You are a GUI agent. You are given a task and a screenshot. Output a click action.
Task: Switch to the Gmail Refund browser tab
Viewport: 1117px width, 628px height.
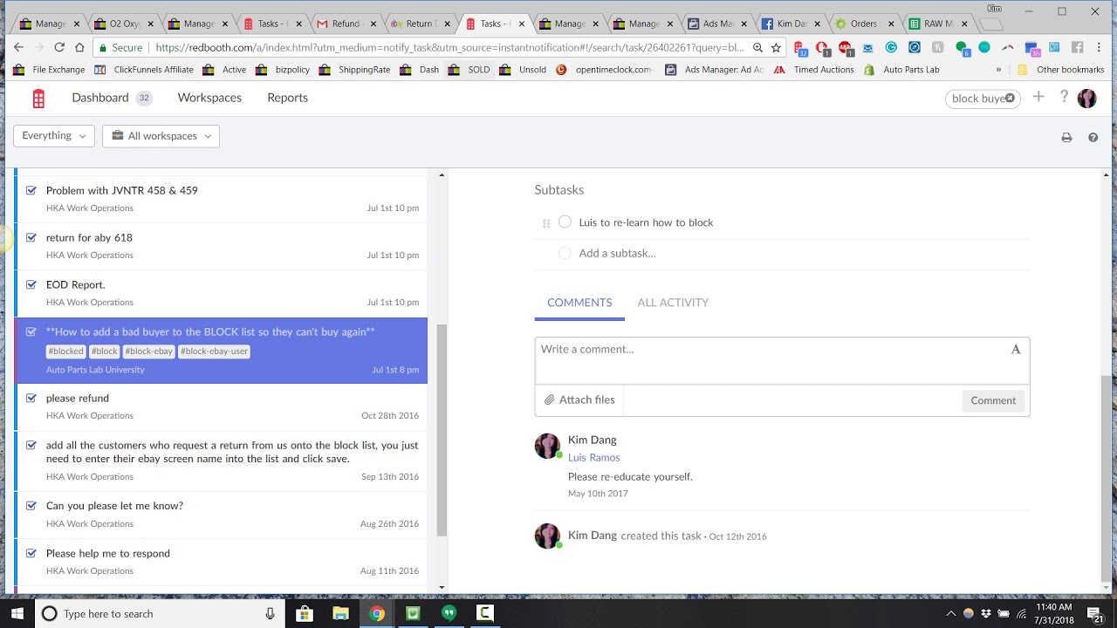pyautogui.click(x=346, y=24)
